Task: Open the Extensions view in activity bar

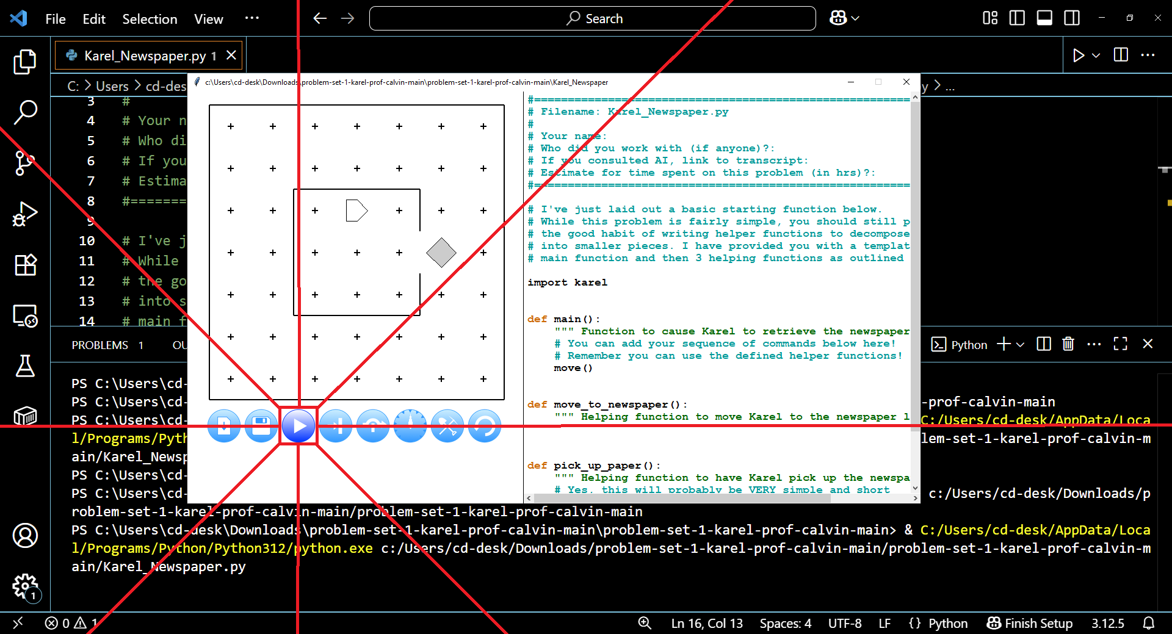Action: point(25,265)
